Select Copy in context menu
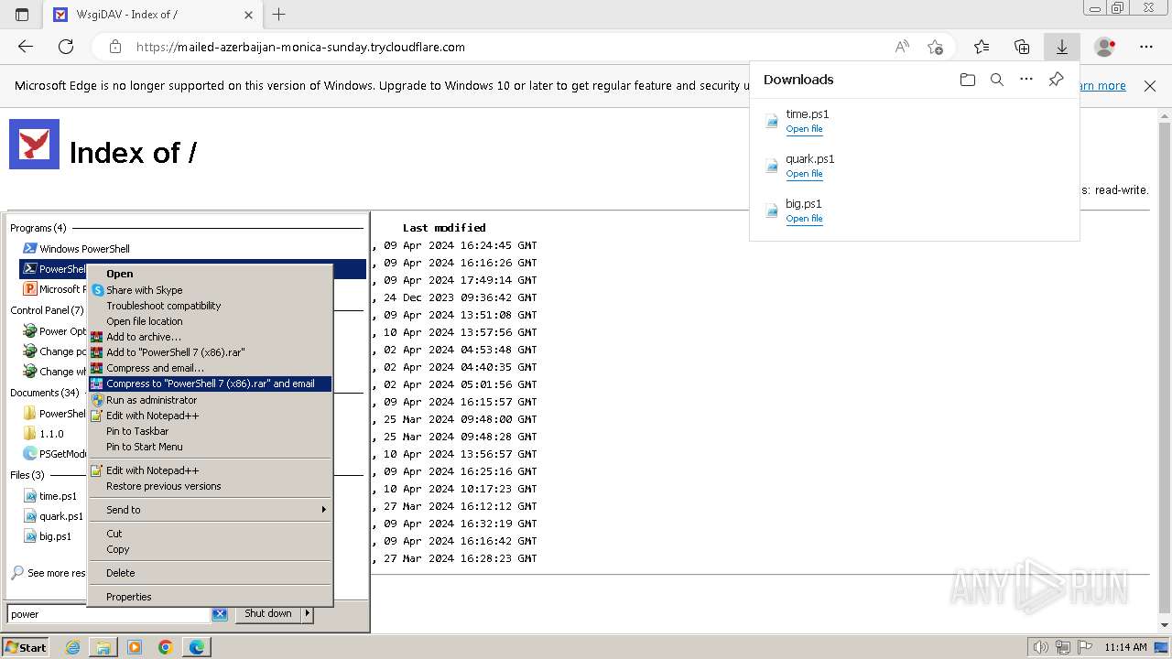This screenshot has height=659, width=1172. pyautogui.click(x=210, y=549)
